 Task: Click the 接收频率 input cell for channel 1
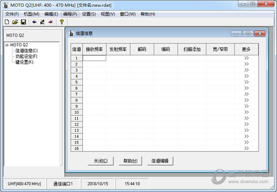click(94, 58)
